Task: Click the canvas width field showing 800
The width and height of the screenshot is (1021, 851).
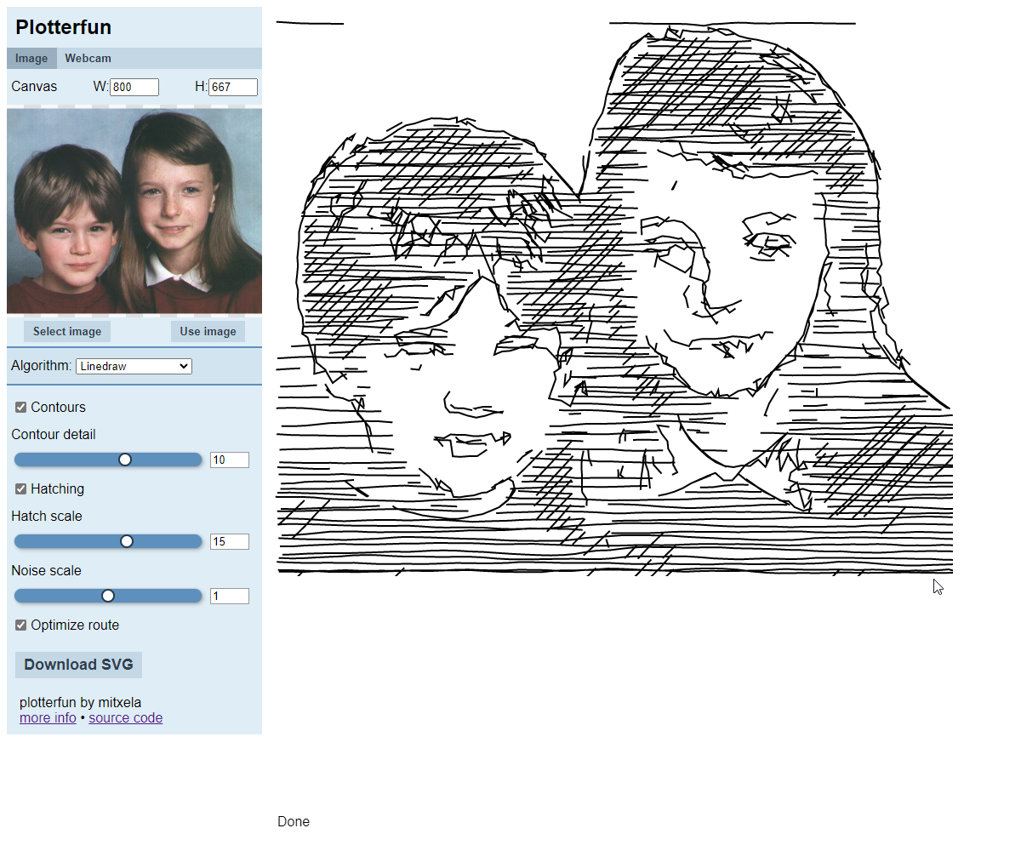Action: 134,86
